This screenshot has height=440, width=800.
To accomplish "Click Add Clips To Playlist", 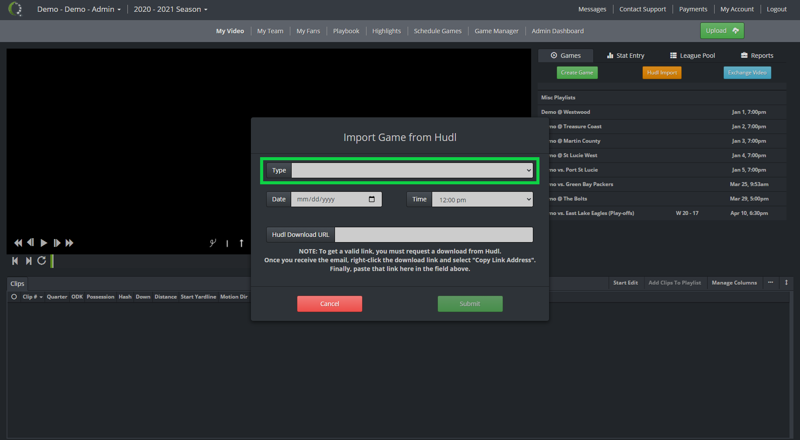I will (x=675, y=283).
